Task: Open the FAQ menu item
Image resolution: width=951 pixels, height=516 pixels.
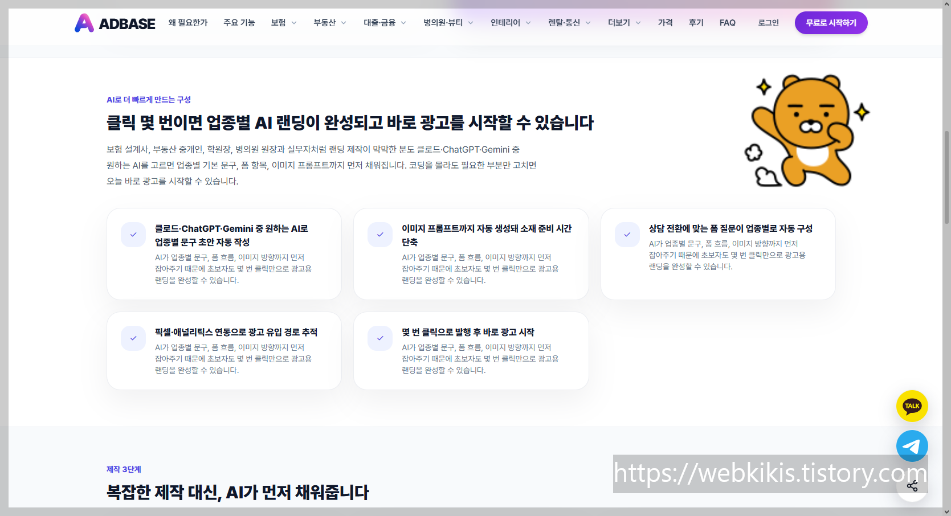Action: point(728,23)
